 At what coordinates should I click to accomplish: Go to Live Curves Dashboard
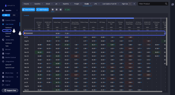click(8, 28)
